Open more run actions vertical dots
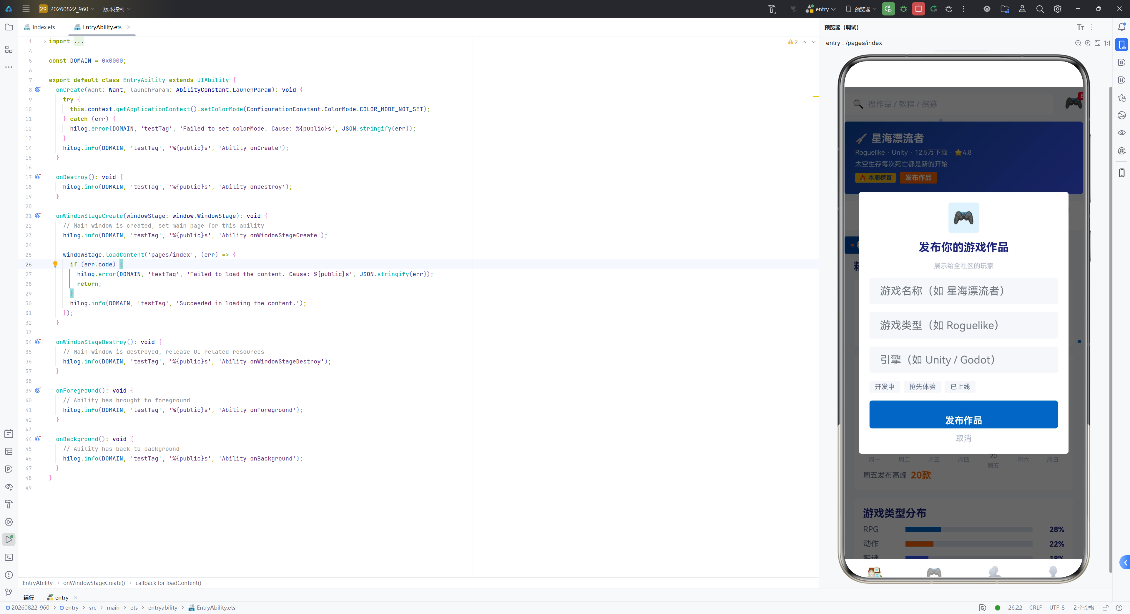 pos(963,9)
